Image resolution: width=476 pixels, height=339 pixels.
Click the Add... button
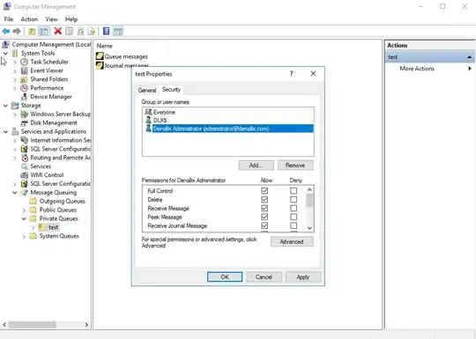tap(257, 166)
